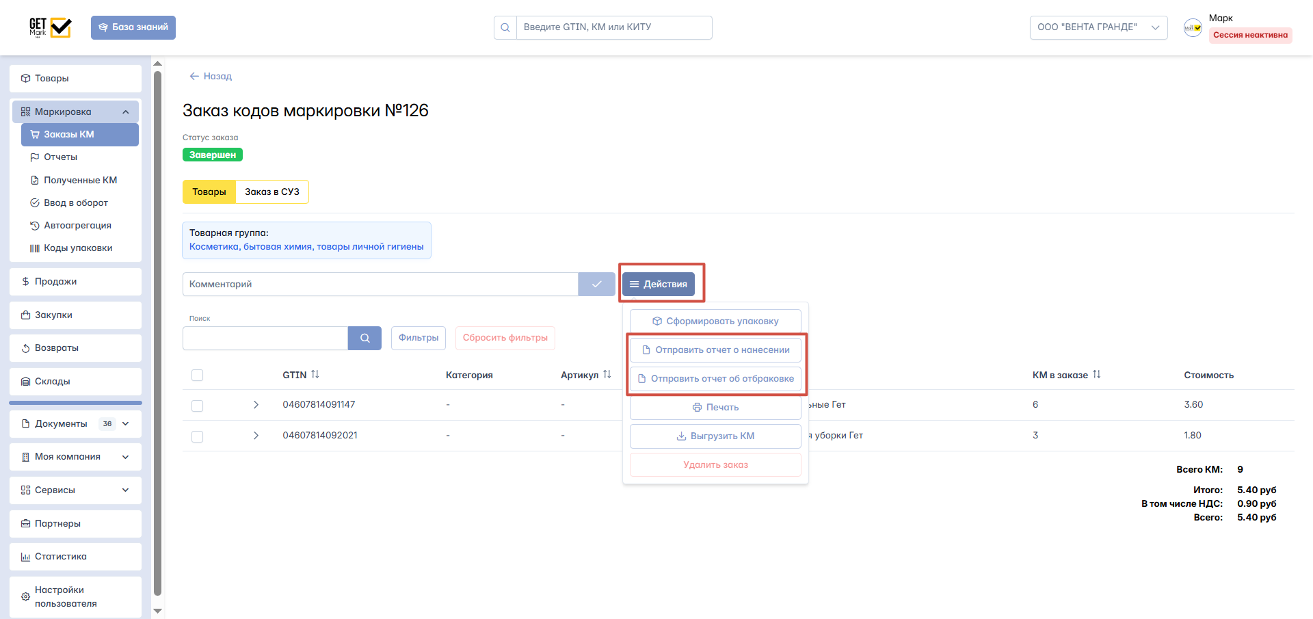Focus the GTIN, КМ или КИТУ search field
1313x619 pixels.
(613, 27)
